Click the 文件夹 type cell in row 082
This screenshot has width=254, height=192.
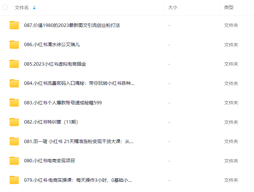coord(231,122)
